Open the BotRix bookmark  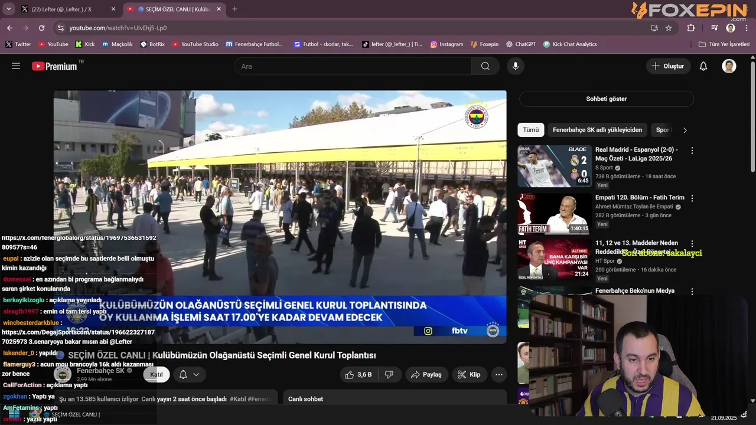click(x=152, y=44)
